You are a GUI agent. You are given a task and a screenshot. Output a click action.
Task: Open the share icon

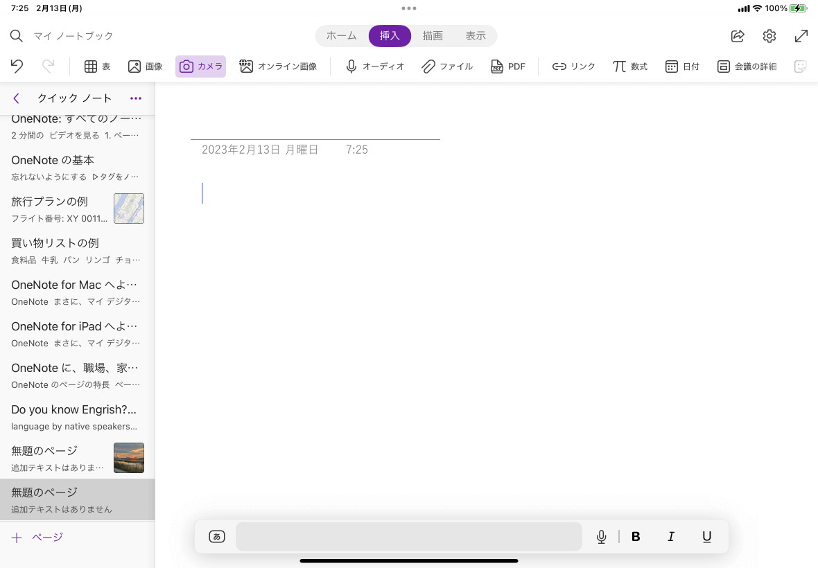pyautogui.click(x=738, y=36)
